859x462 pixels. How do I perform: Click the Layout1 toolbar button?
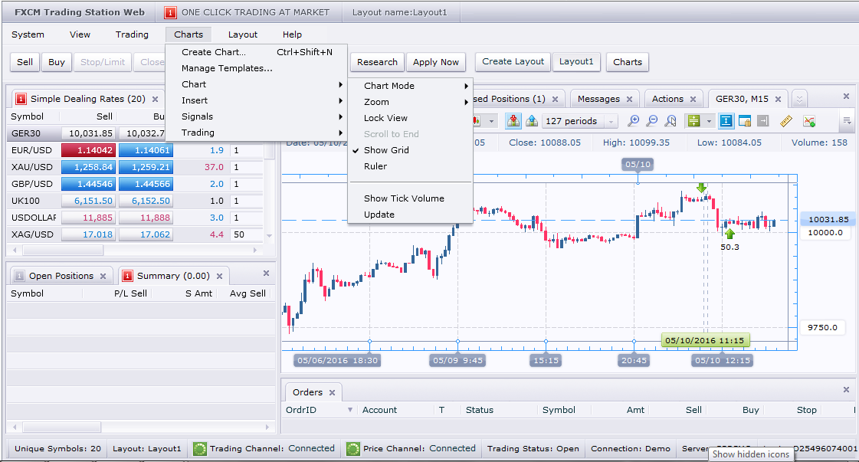pyautogui.click(x=576, y=61)
